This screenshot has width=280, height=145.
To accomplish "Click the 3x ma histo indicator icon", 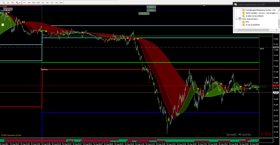I will [243, 25].
